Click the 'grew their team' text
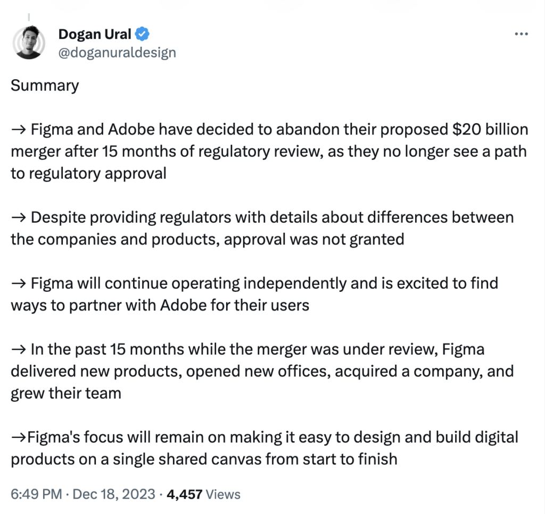Screen dimensions: 545x514 [x=66, y=393]
